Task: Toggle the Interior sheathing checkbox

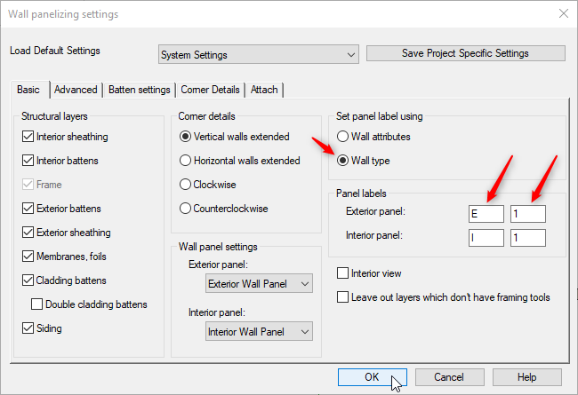Action: tap(28, 138)
